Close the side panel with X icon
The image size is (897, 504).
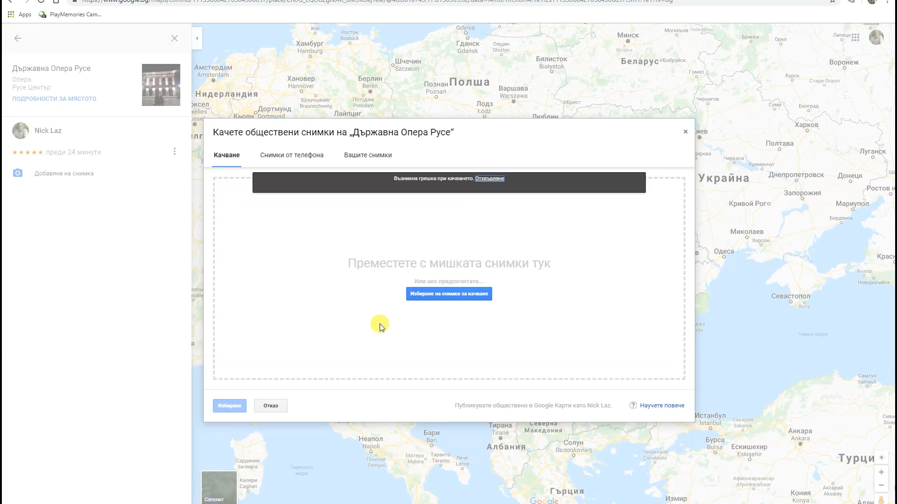pos(174,38)
